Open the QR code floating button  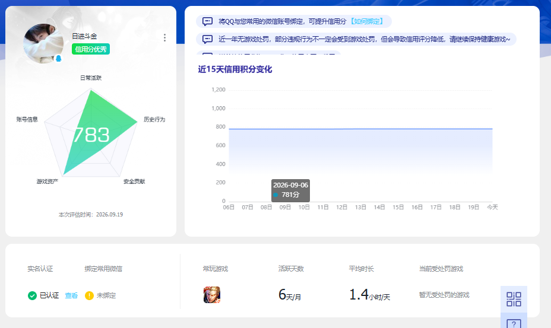pos(514,299)
